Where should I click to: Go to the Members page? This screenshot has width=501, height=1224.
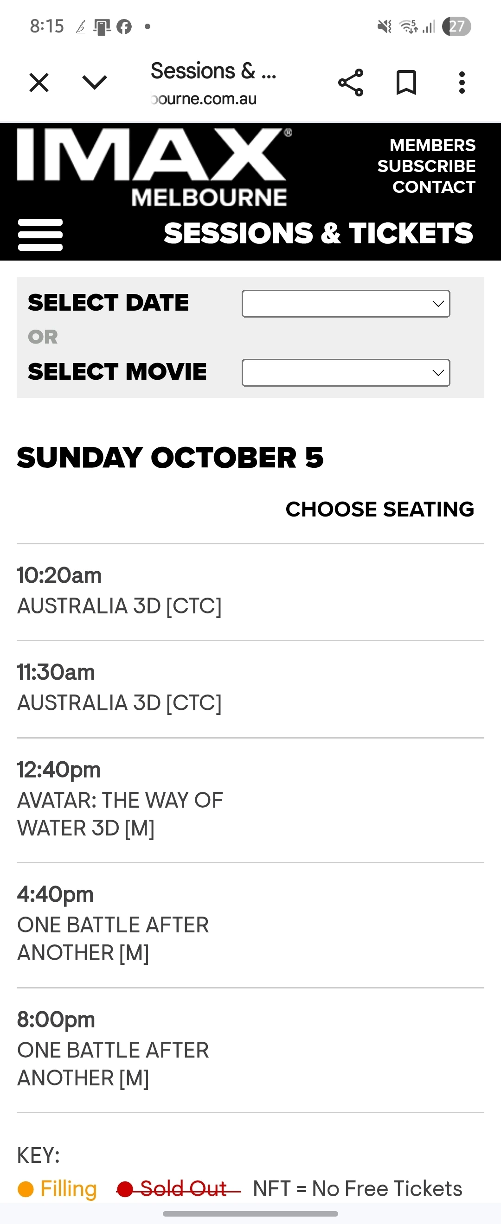point(432,146)
